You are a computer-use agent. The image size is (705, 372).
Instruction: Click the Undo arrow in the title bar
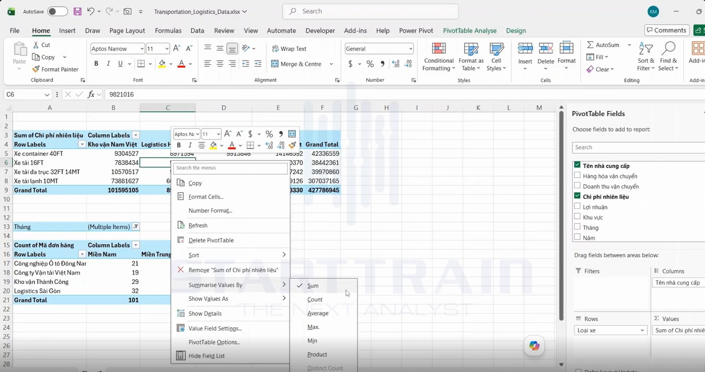coord(91,11)
